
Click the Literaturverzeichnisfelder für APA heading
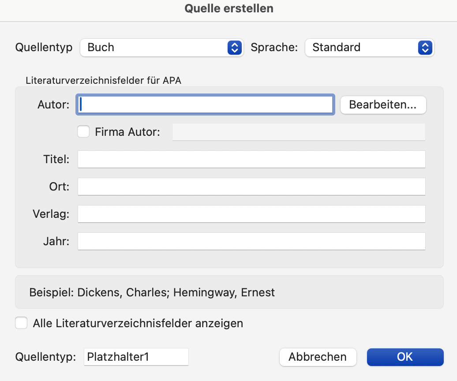(103, 81)
